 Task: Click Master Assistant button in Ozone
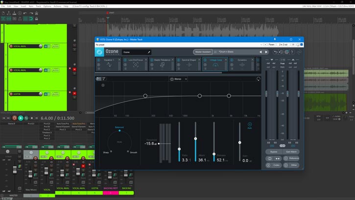tap(203, 52)
